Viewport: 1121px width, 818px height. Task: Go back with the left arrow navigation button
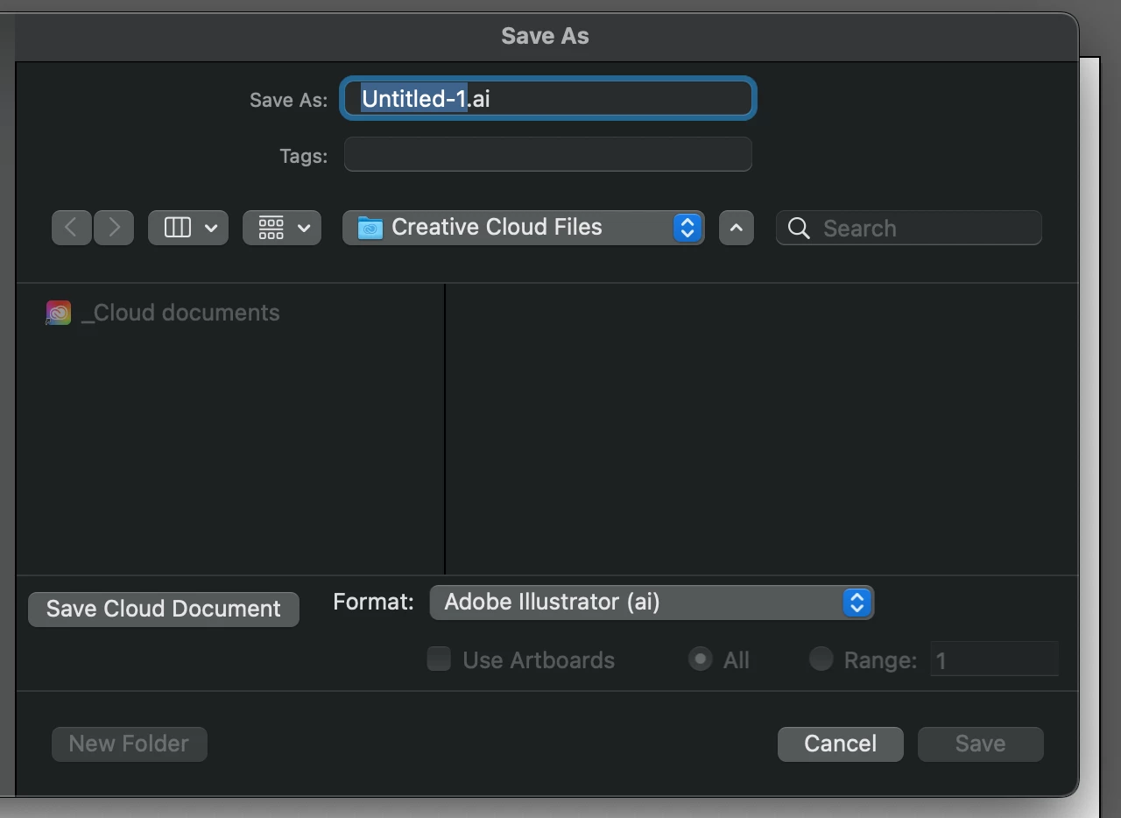72,228
